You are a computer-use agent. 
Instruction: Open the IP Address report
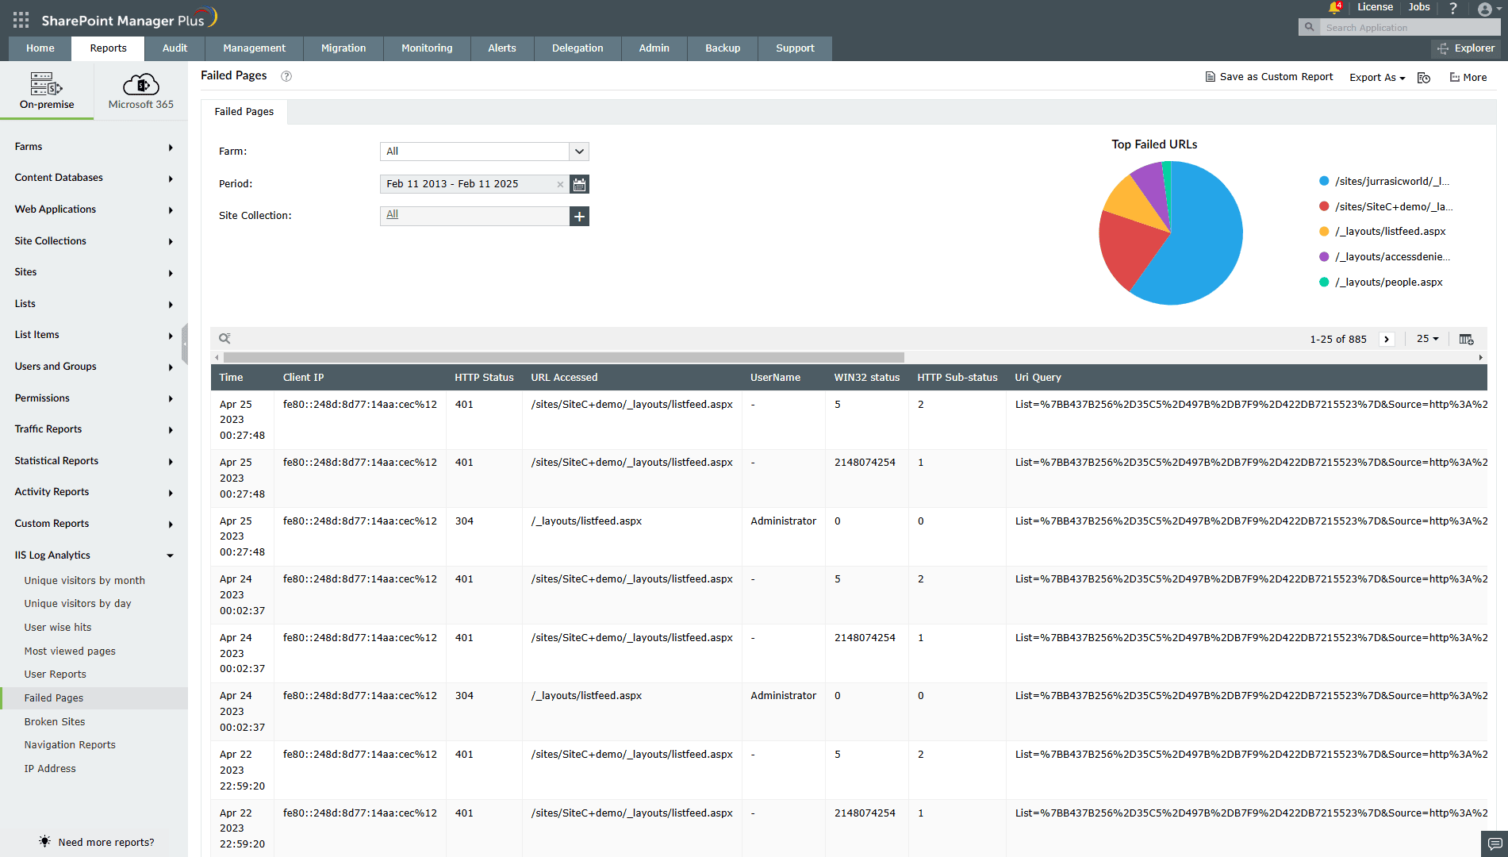click(50, 769)
